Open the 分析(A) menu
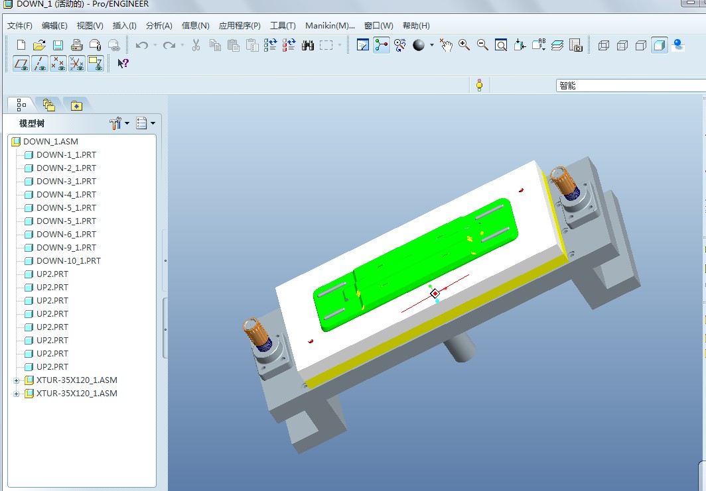The image size is (706, 491). click(x=159, y=26)
